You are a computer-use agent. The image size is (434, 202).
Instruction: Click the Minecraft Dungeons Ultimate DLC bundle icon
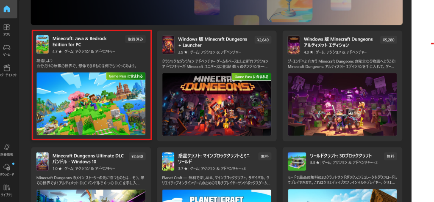coord(42,161)
